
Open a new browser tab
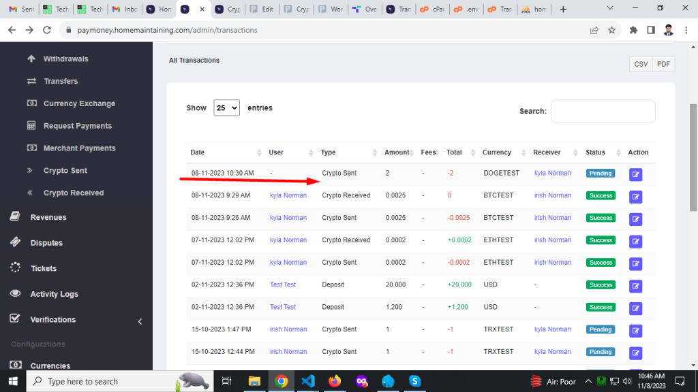[562, 10]
